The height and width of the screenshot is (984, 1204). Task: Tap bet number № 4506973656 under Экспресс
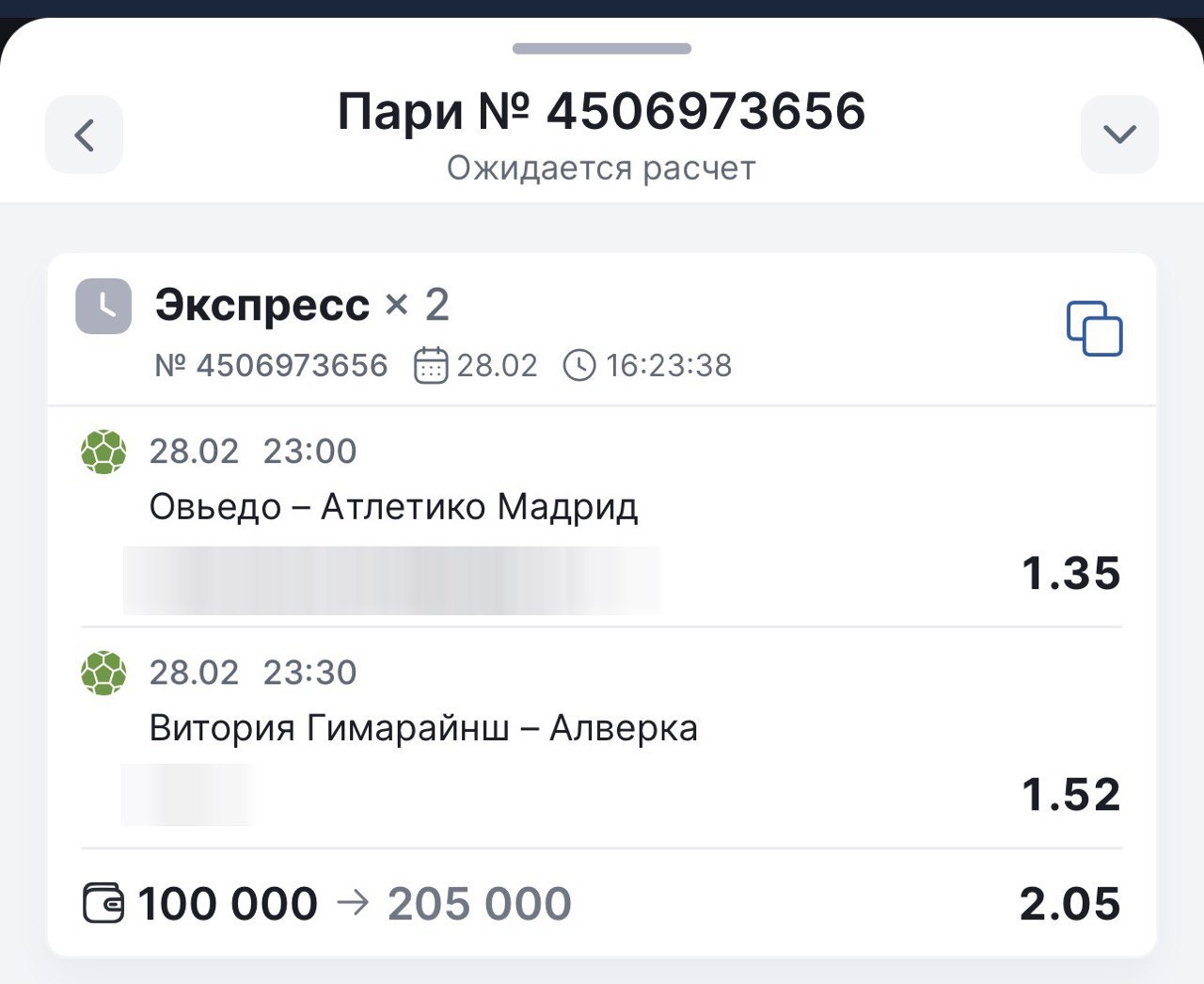coord(271,365)
